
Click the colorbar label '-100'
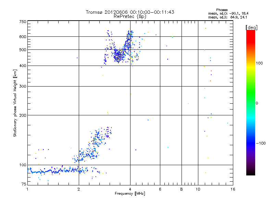[x=261, y=143]
